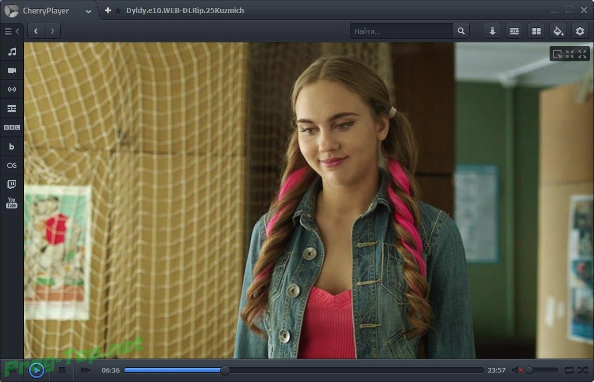Image resolution: width=594 pixels, height=382 pixels.
Task: Skip to previous track button
Action: (12, 370)
